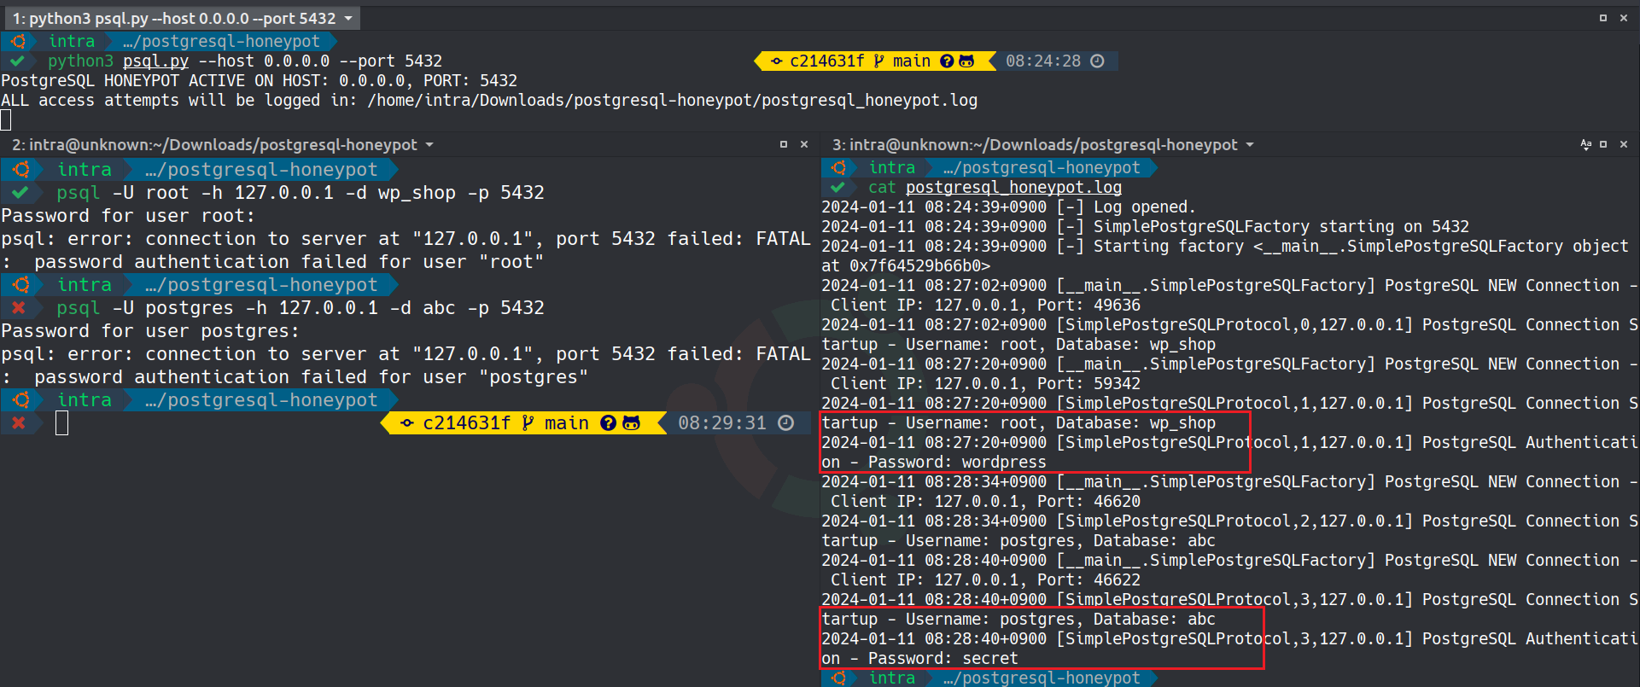Click the '.../postgresql-honeypot' path segment in terminal 1 prompt

click(221, 41)
